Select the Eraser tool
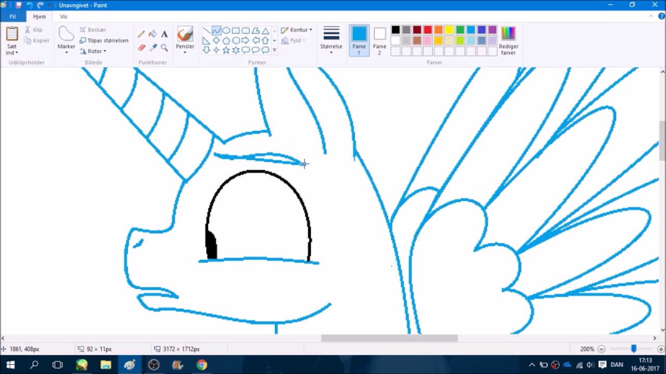666x374 pixels. (141, 48)
